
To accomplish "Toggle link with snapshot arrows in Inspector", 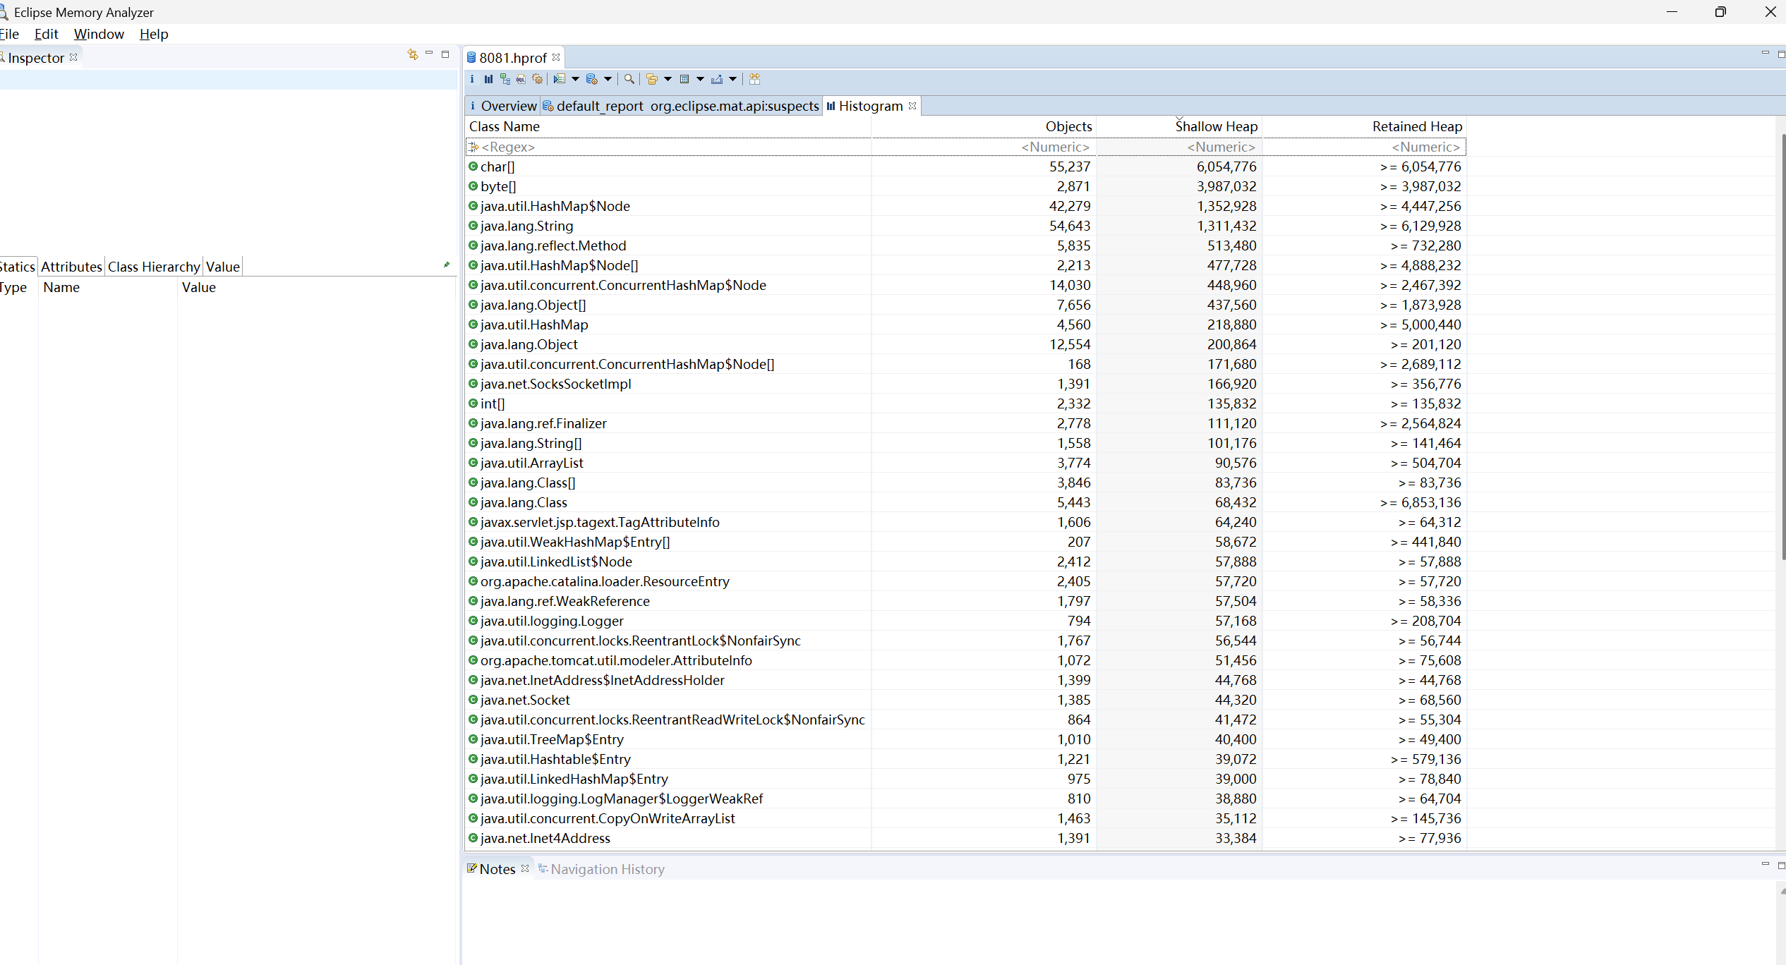I will click(x=413, y=54).
